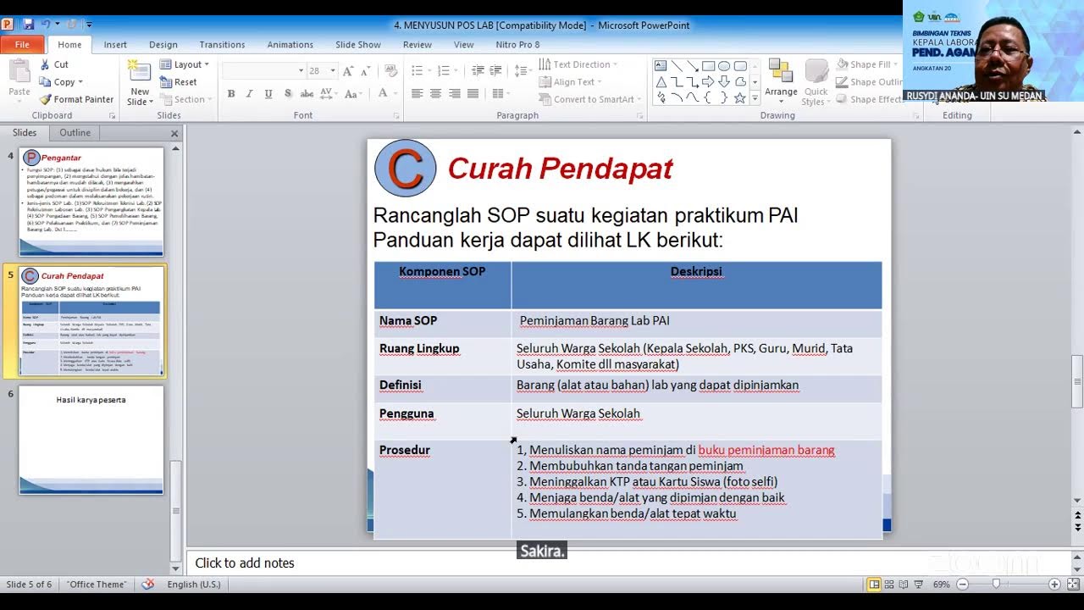Open the File tab
Screen dimensions: 1084x610
pos(22,45)
